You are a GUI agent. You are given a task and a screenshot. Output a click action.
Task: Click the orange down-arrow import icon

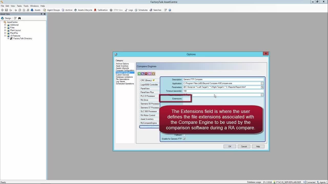click(153, 74)
